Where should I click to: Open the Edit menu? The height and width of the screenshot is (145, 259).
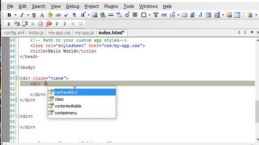click(x=23, y=6)
